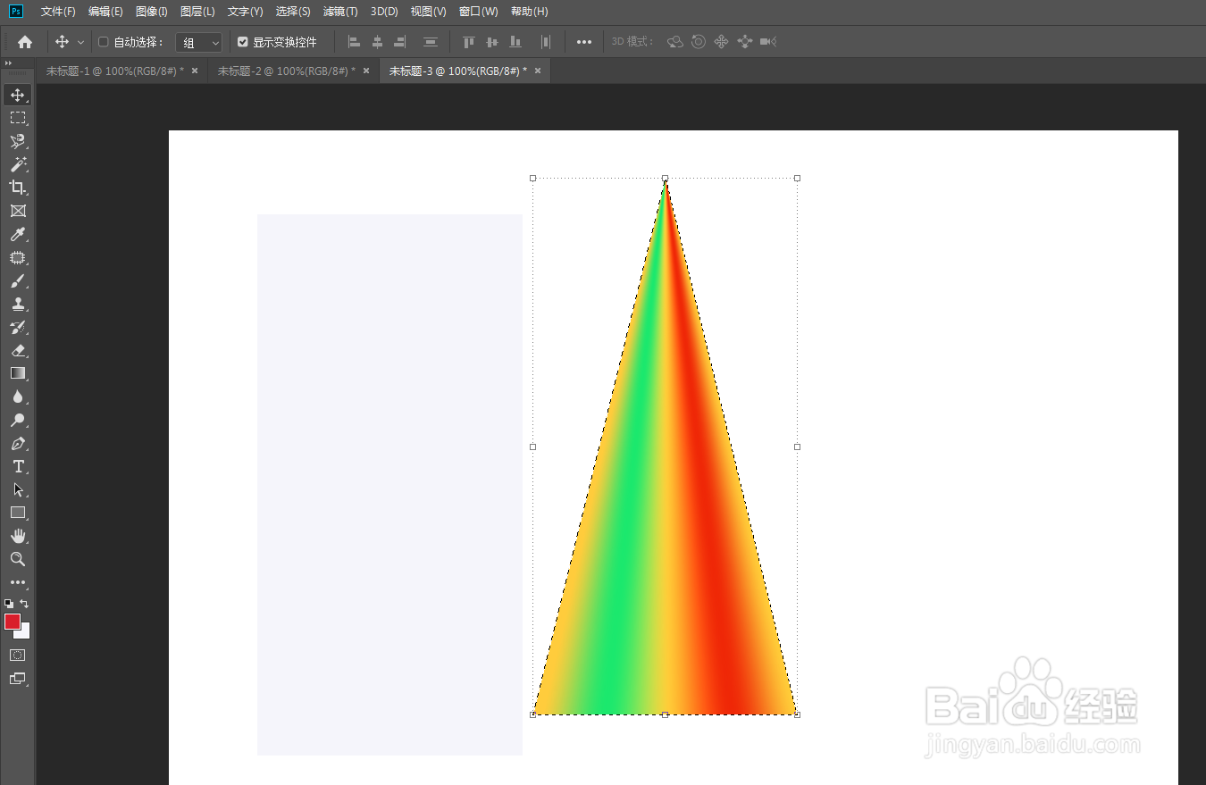This screenshot has height=785, width=1206.
Task: Expand the toolbar double-arrow at top
Action: pyautogui.click(x=8, y=63)
